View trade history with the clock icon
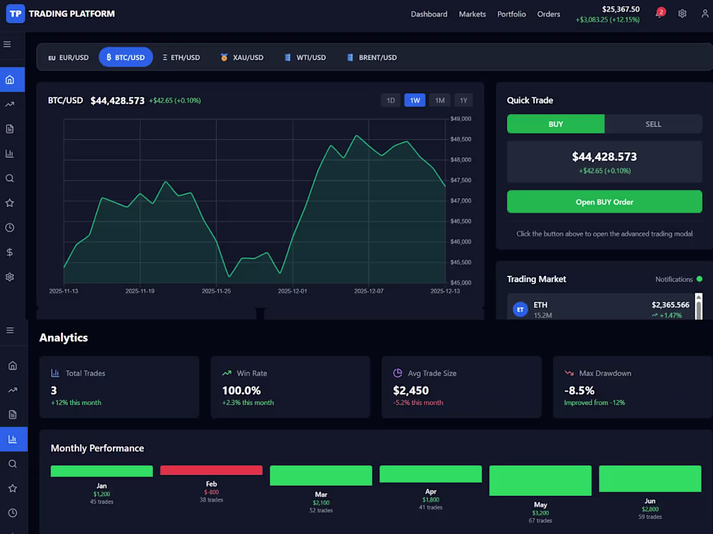713x534 pixels. (x=13, y=227)
